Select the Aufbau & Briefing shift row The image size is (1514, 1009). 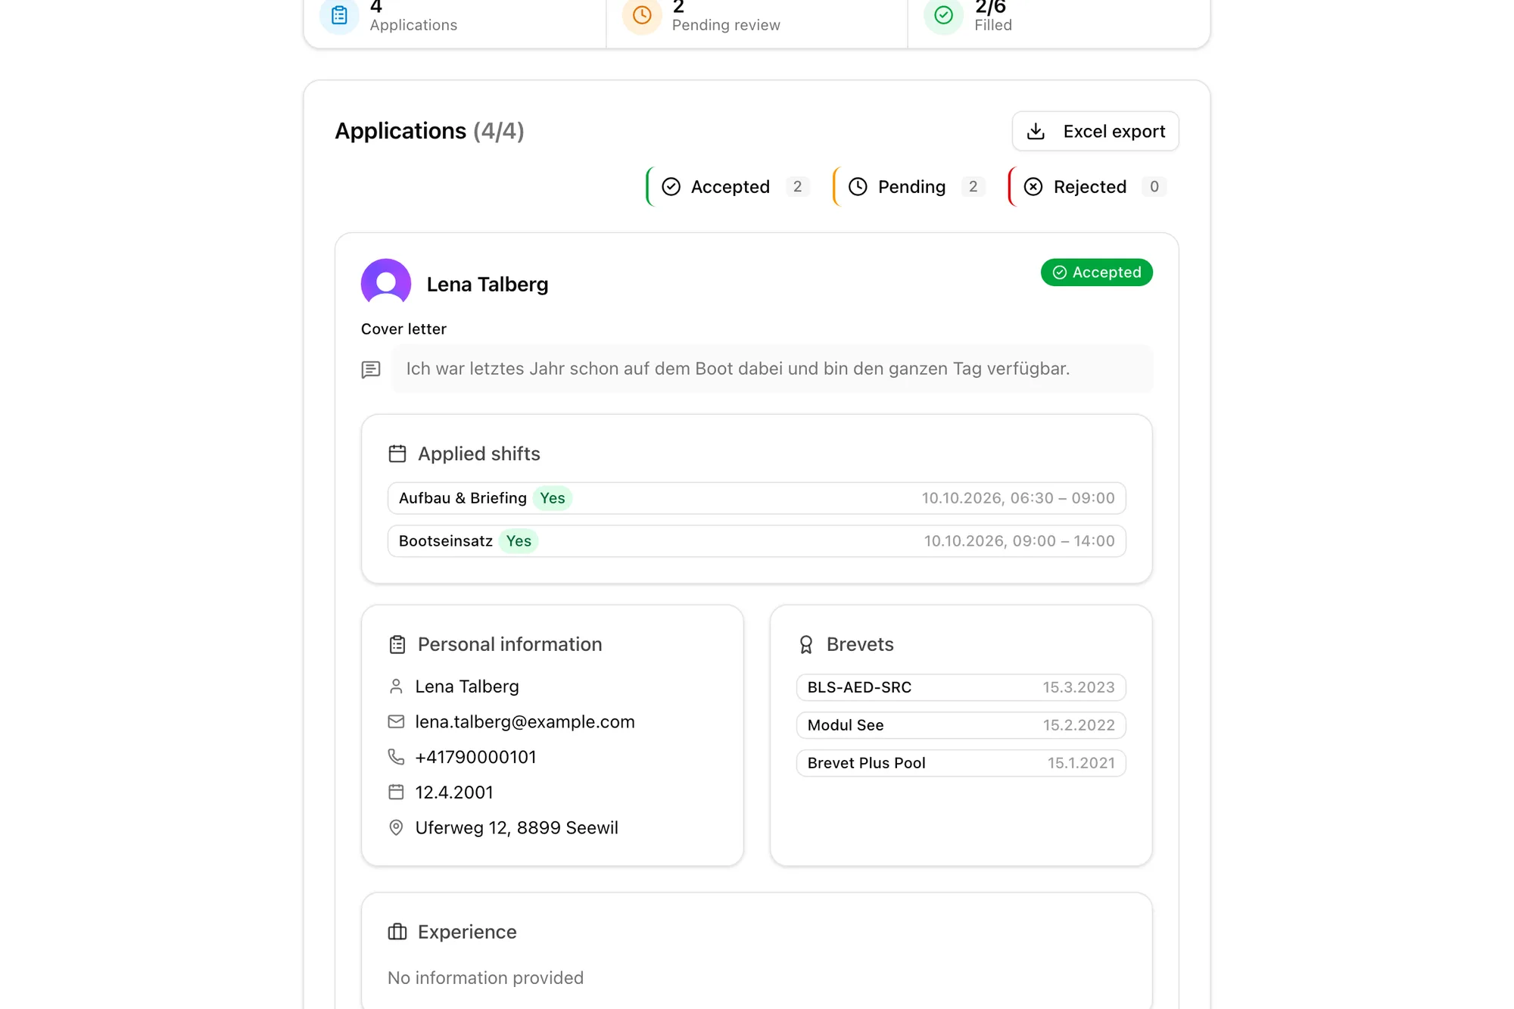point(757,498)
